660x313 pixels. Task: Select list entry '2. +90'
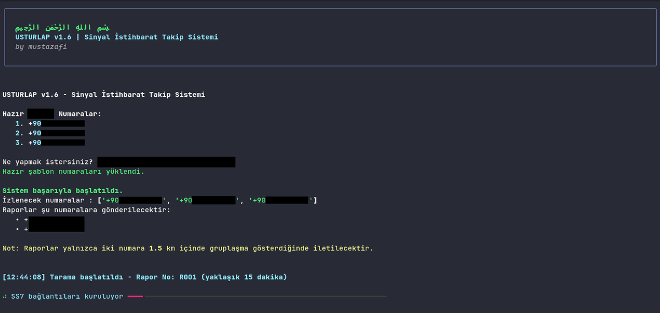point(50,133)
